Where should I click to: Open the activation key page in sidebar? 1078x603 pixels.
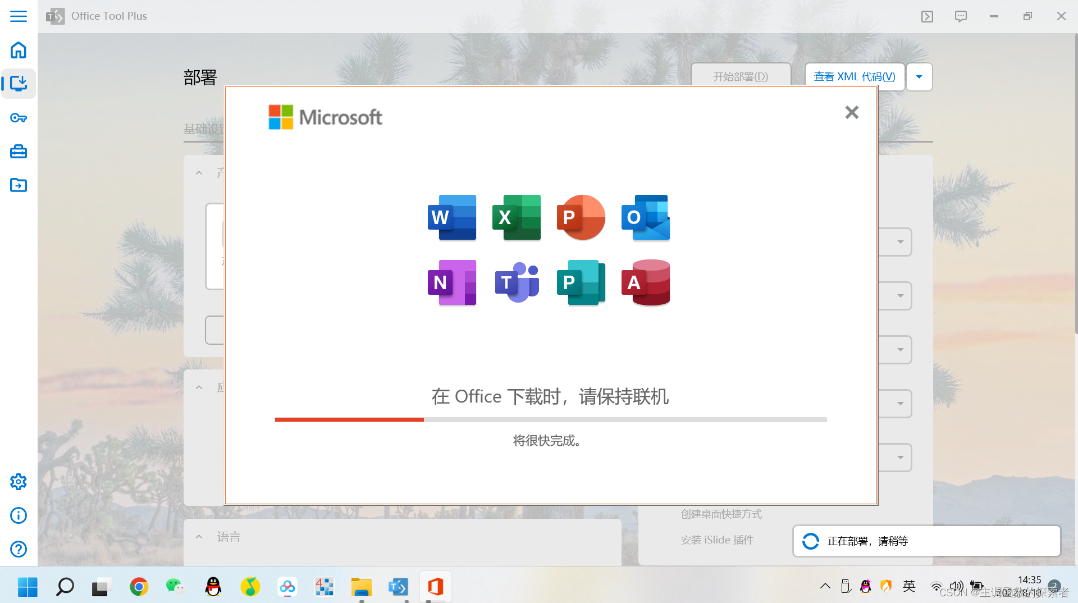(19, 118)
